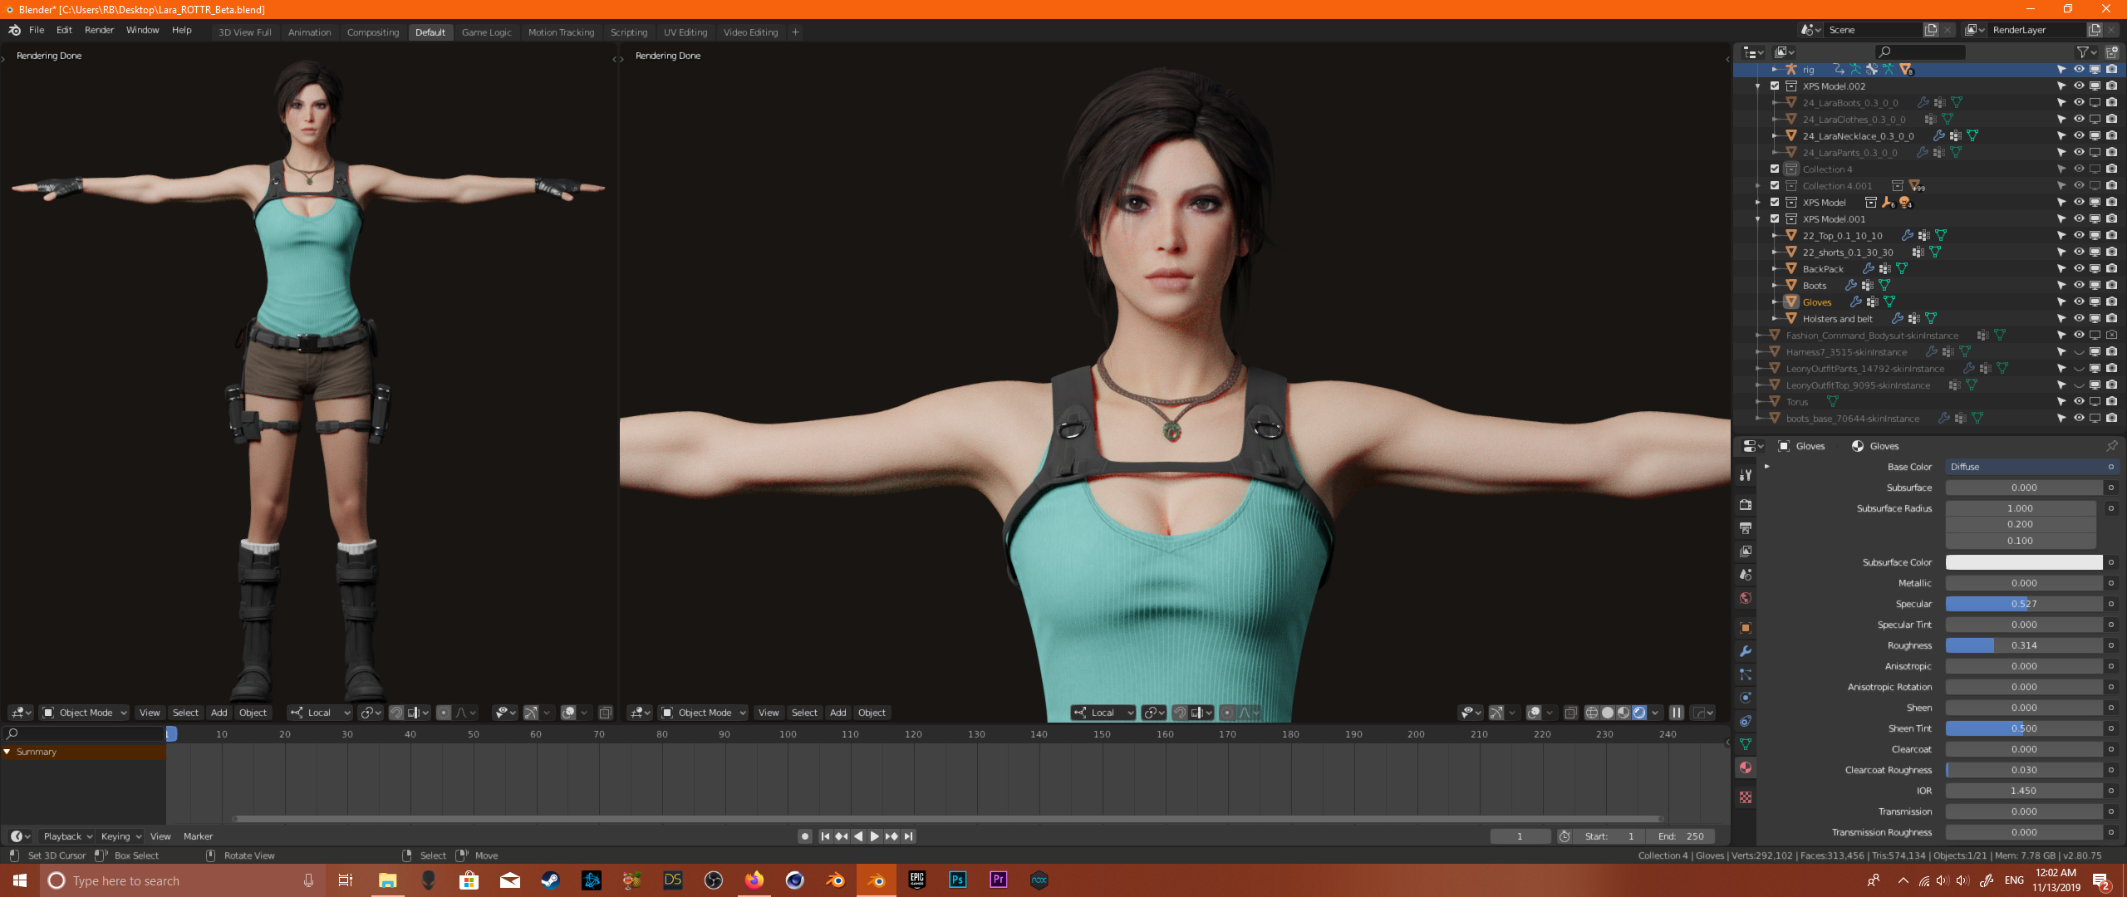Open the Object Constraints properties tab
Image resolution: width=2127 pixels, height=897 pixels.
(x=1746, y=721)
